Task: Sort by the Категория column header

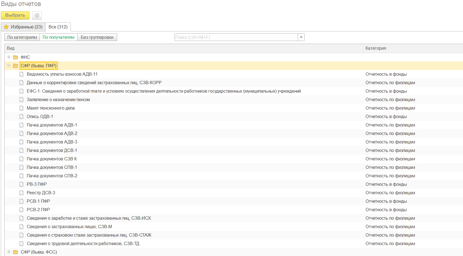Action: tap(413, 48)
